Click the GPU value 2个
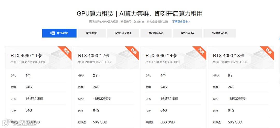This screenshot has height=128, width=280. 96,76
